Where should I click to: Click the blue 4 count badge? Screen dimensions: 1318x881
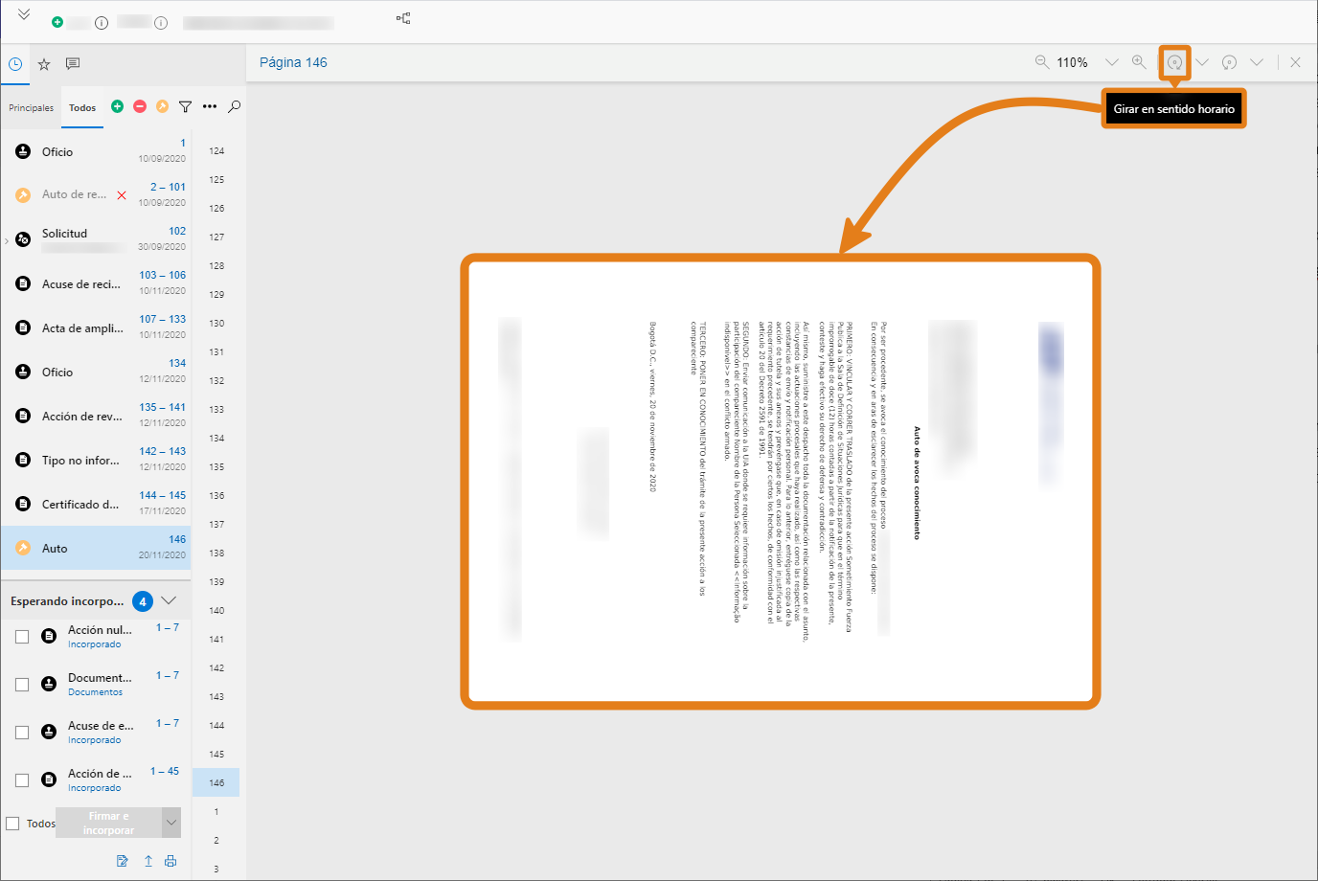coord(143,601)
